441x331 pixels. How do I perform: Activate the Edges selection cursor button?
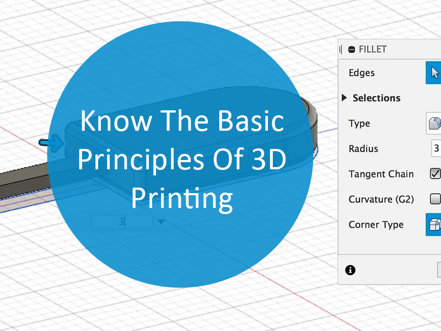click(434, 73)
